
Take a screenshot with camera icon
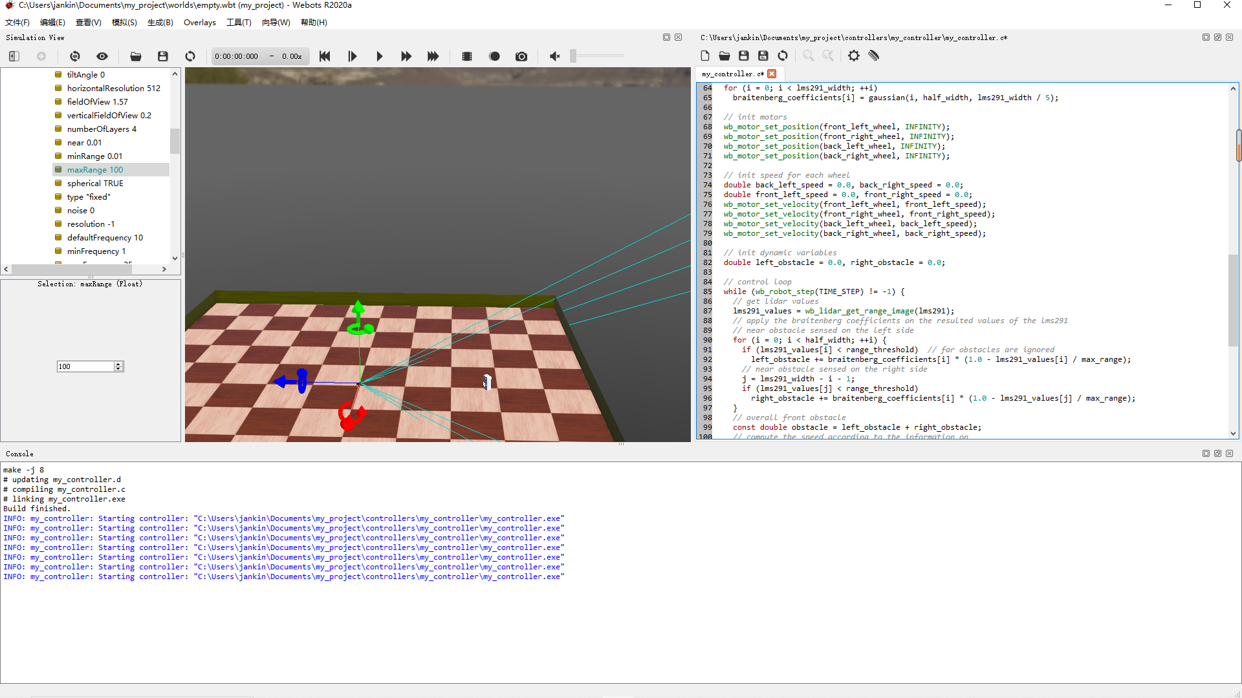[x=521, y=56]
